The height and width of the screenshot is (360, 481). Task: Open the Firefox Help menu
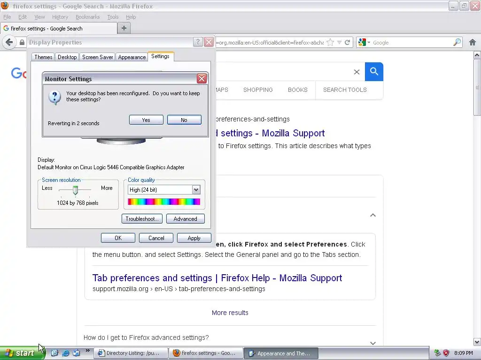(x=131, y=17)
